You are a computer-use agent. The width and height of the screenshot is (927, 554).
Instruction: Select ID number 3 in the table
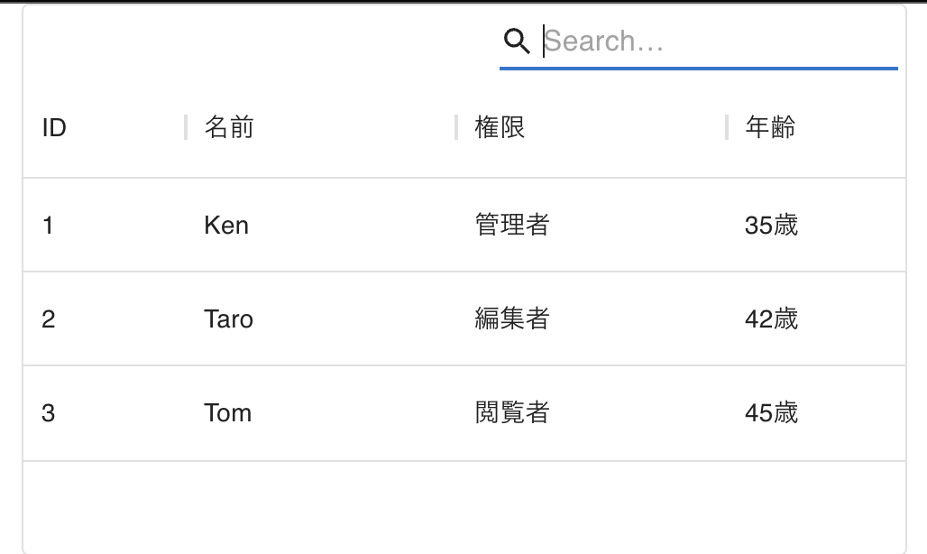49,412
